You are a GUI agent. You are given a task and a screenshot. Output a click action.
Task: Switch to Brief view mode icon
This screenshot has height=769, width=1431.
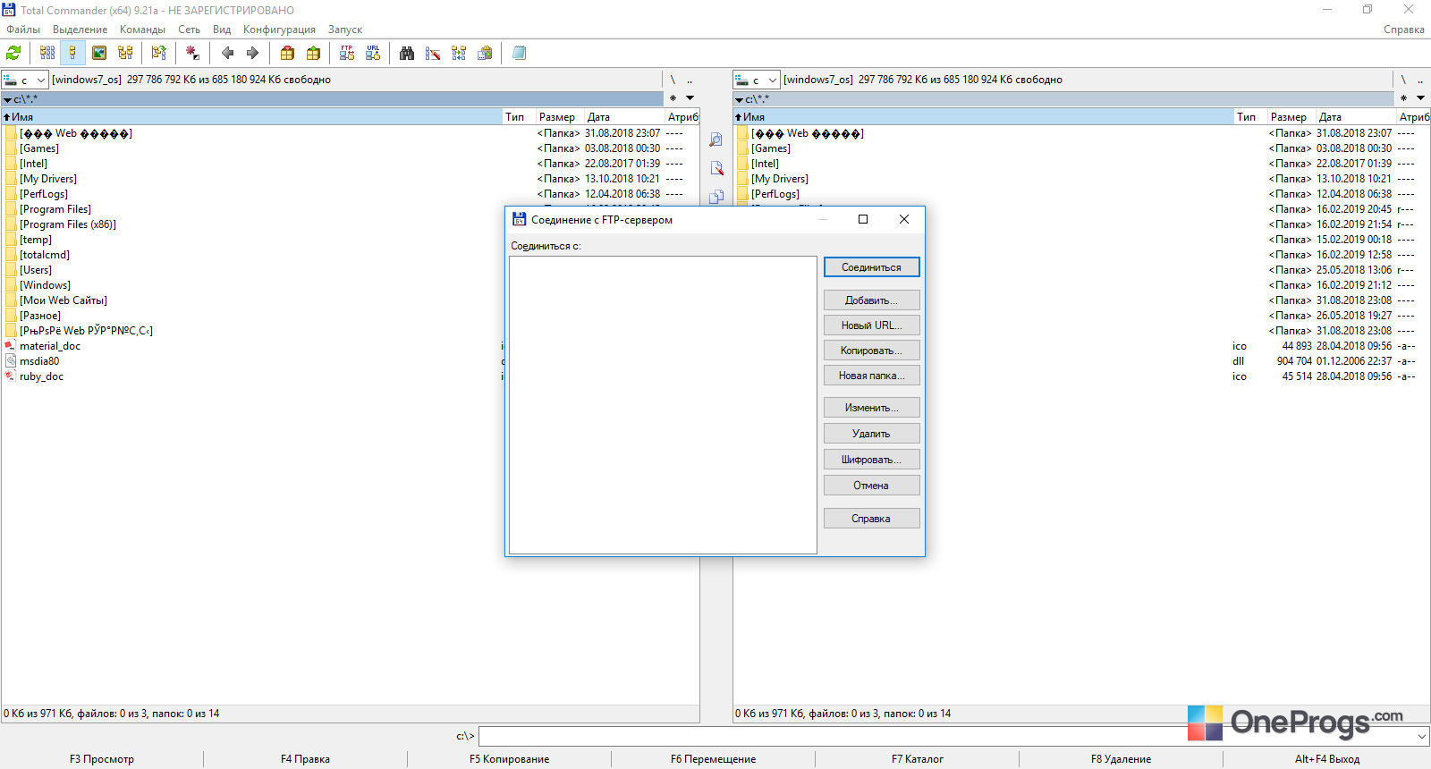[47, 53]
